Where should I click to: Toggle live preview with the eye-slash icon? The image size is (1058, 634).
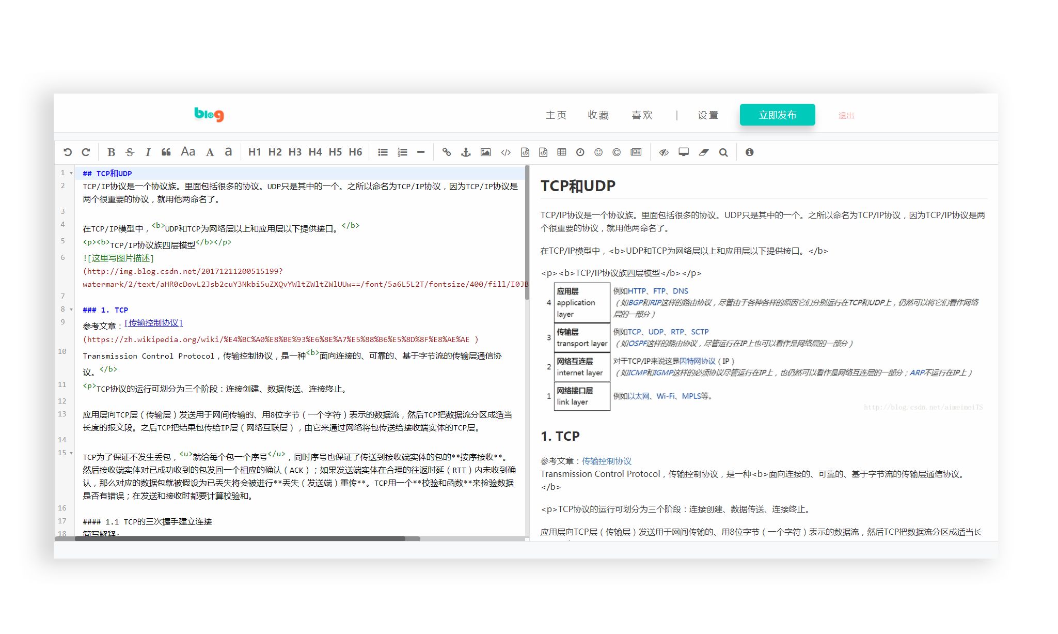click(664, 152)
